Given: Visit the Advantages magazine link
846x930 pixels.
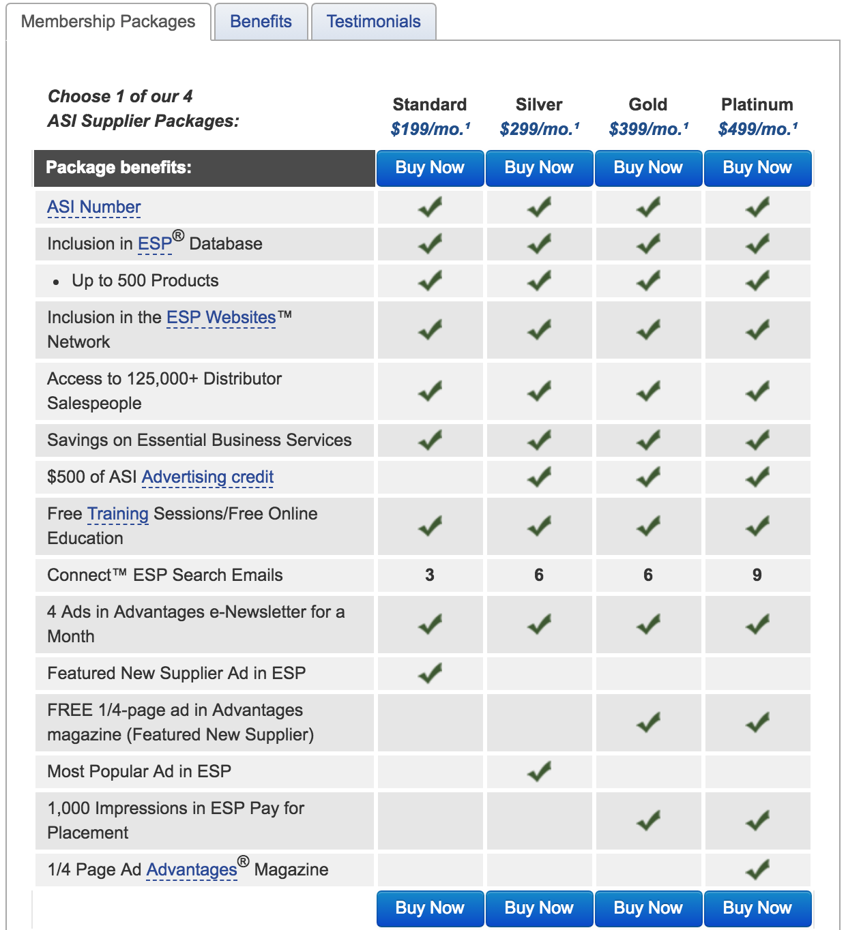Looking at the screenshot, I should pos(192,870).
